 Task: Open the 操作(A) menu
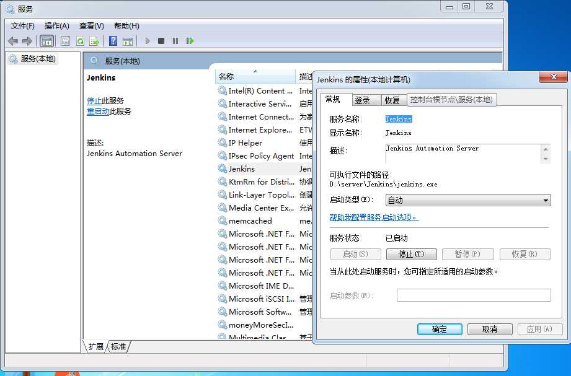(x=57, y=26)
